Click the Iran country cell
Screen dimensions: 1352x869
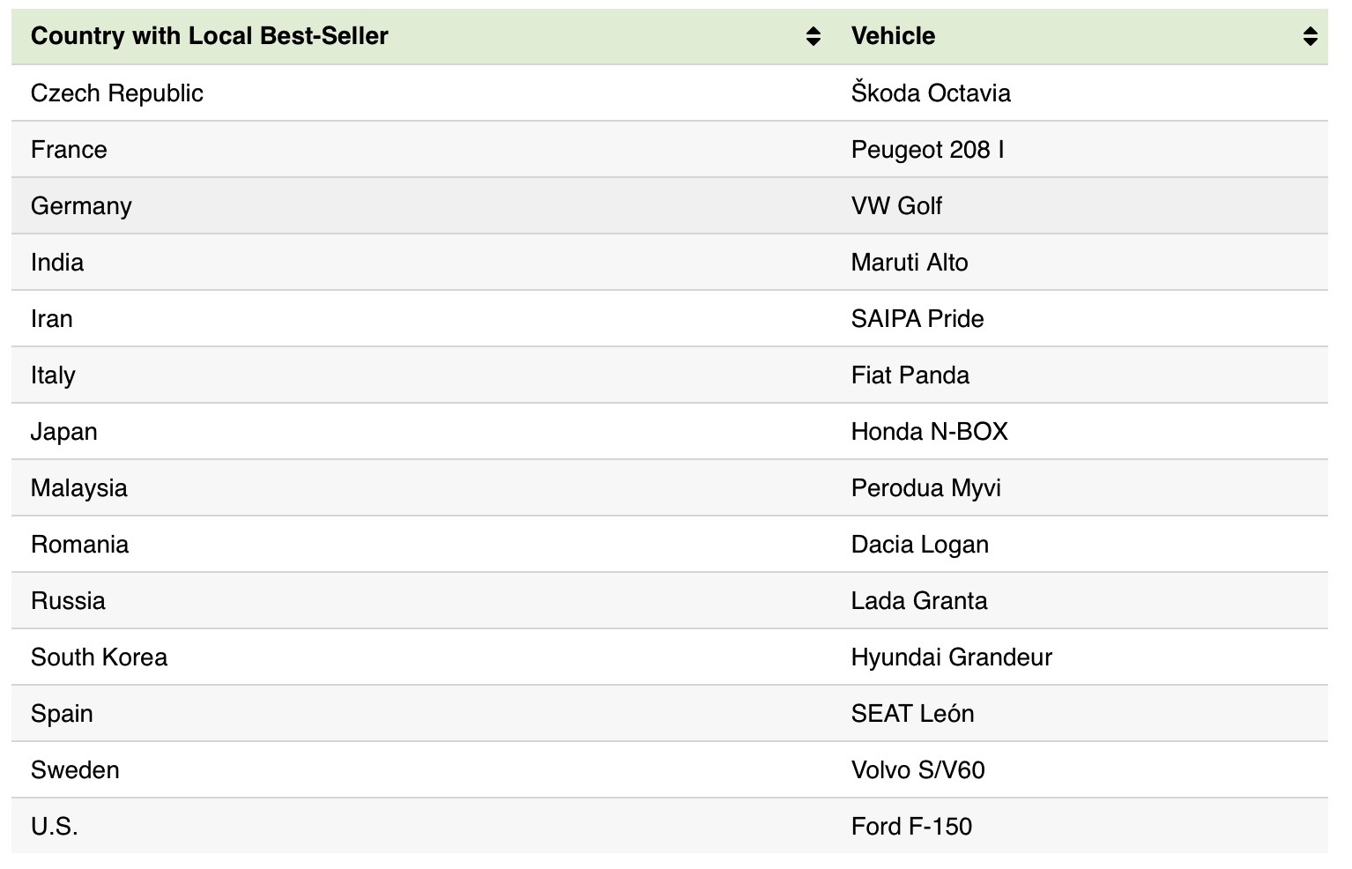click(52, 319)
